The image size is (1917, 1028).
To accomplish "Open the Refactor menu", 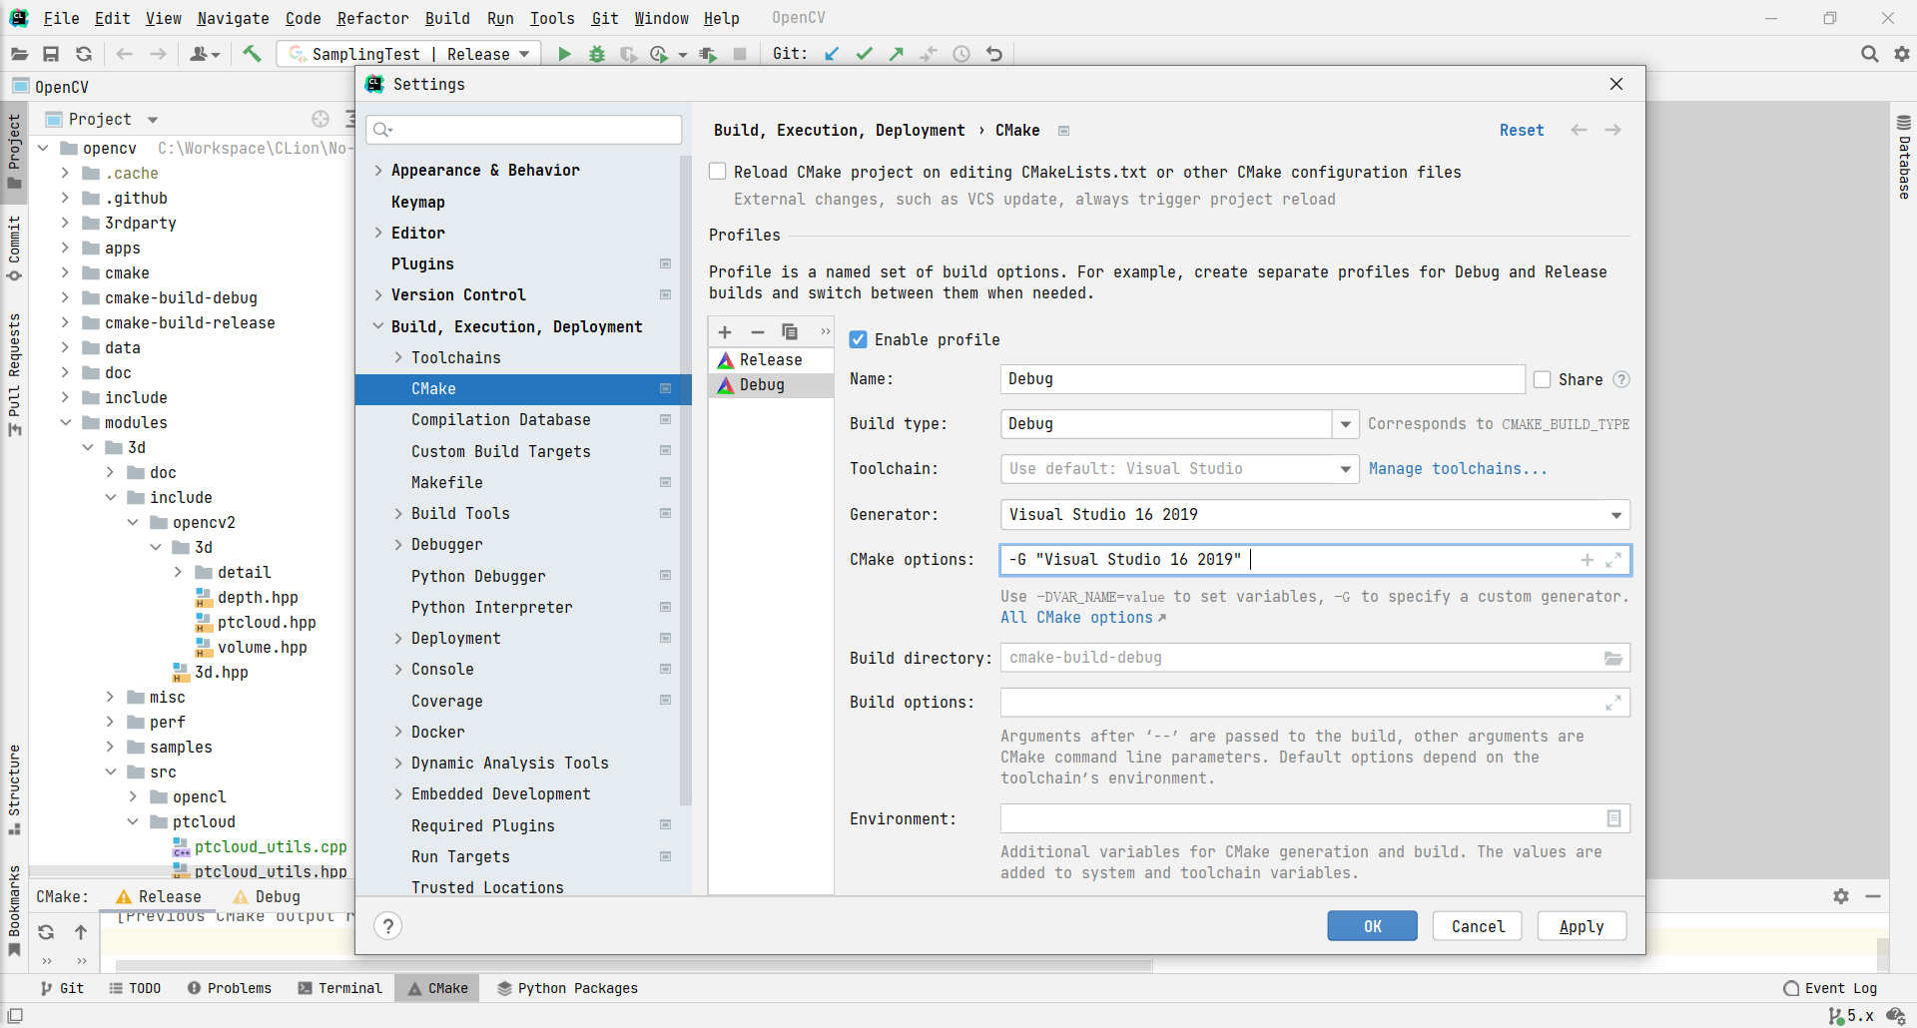I will coord(372,18).
